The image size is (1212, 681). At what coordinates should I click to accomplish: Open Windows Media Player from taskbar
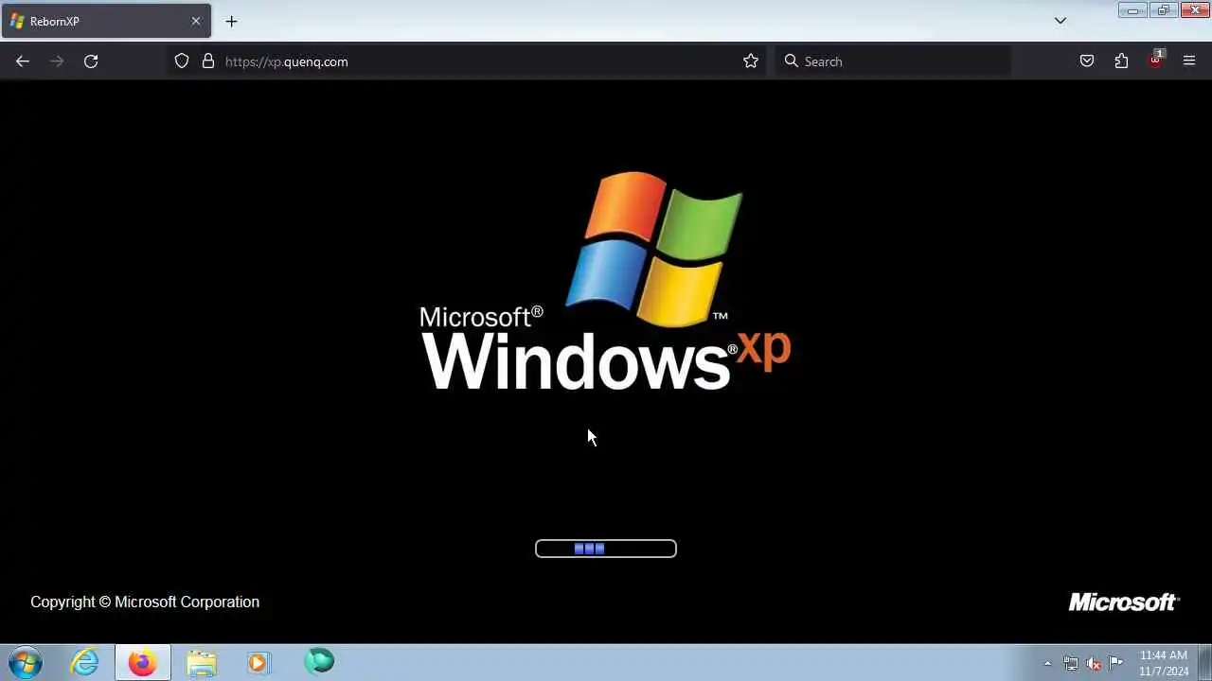pos(258,663)
